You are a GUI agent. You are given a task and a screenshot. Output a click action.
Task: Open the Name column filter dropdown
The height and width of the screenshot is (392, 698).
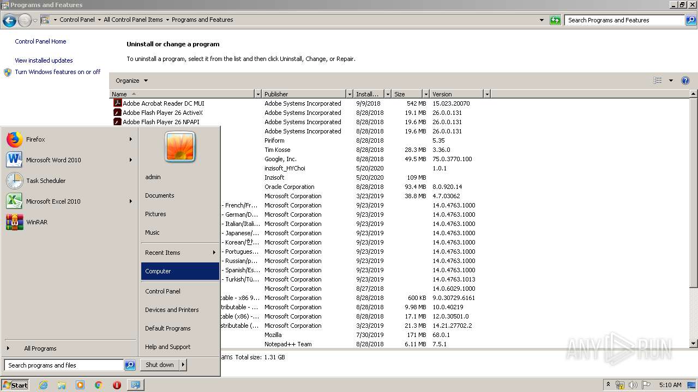pos(258,94)
